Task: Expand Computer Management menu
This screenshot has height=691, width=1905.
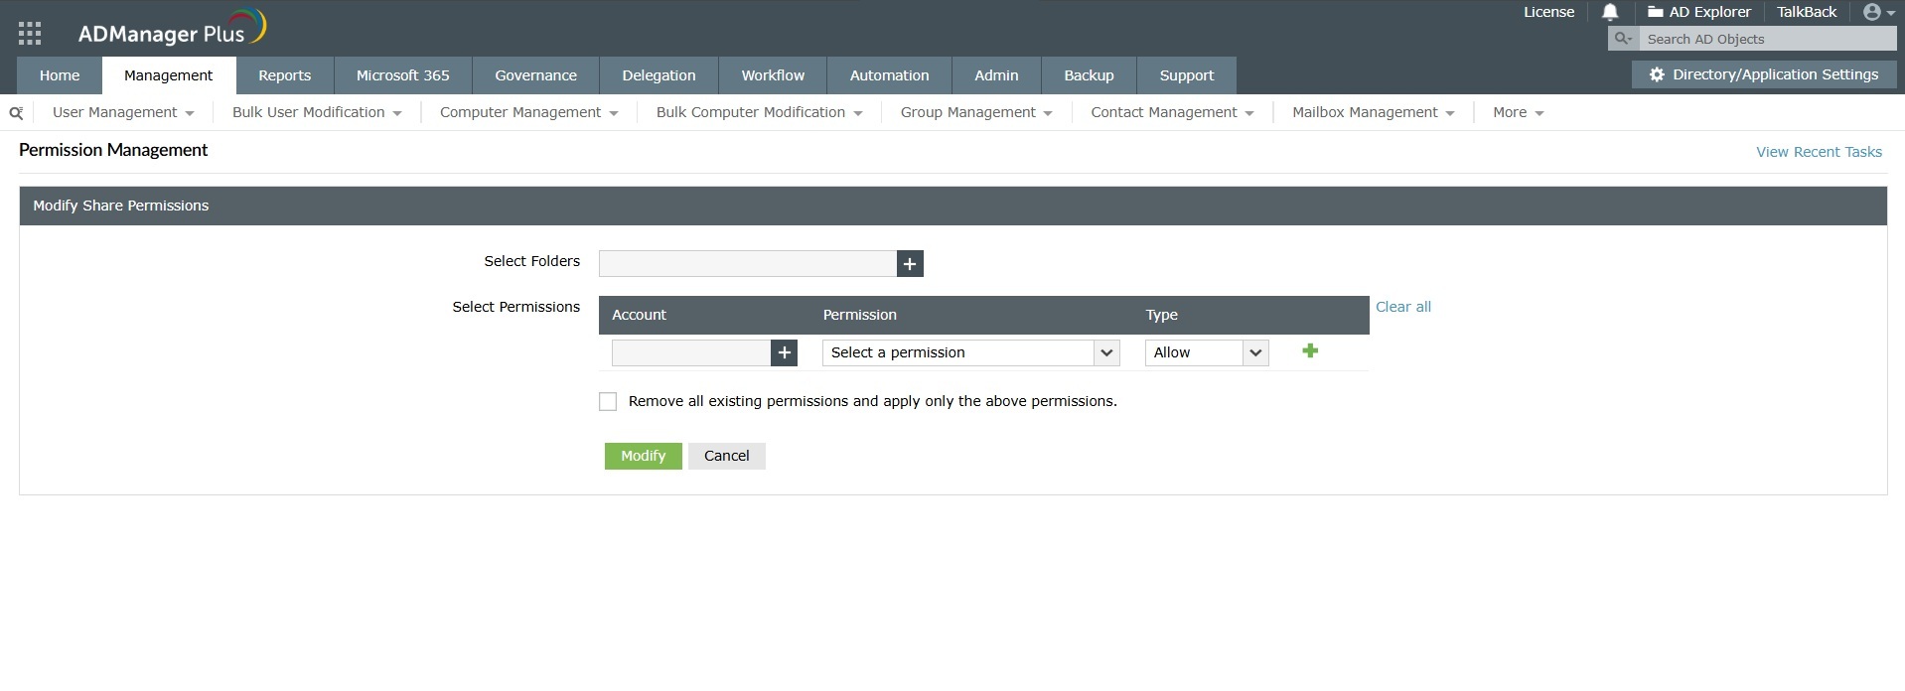Action: [x=528, y=112]
